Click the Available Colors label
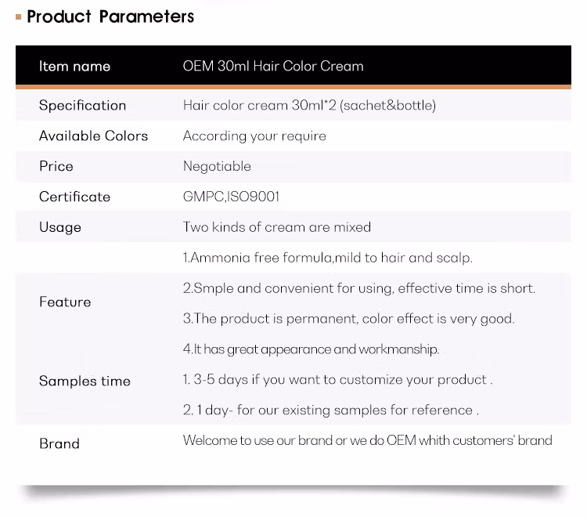Image resolution: width=587 pixels, height=517 pixels. coord(93,136)
